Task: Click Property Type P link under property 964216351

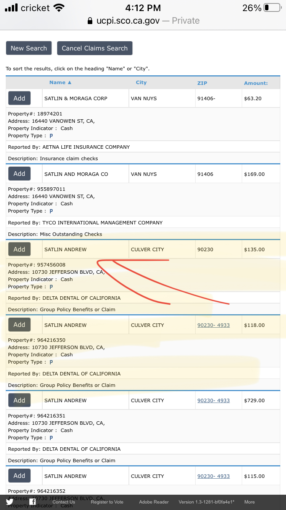Action: click(x=51, y=438)
